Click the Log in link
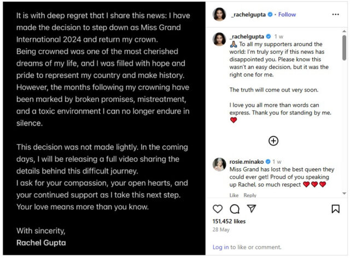Screen dimensions: 350x258 click(220, 247)
